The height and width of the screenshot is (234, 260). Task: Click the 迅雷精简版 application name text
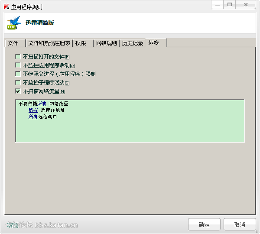click(x=40, y=23)
